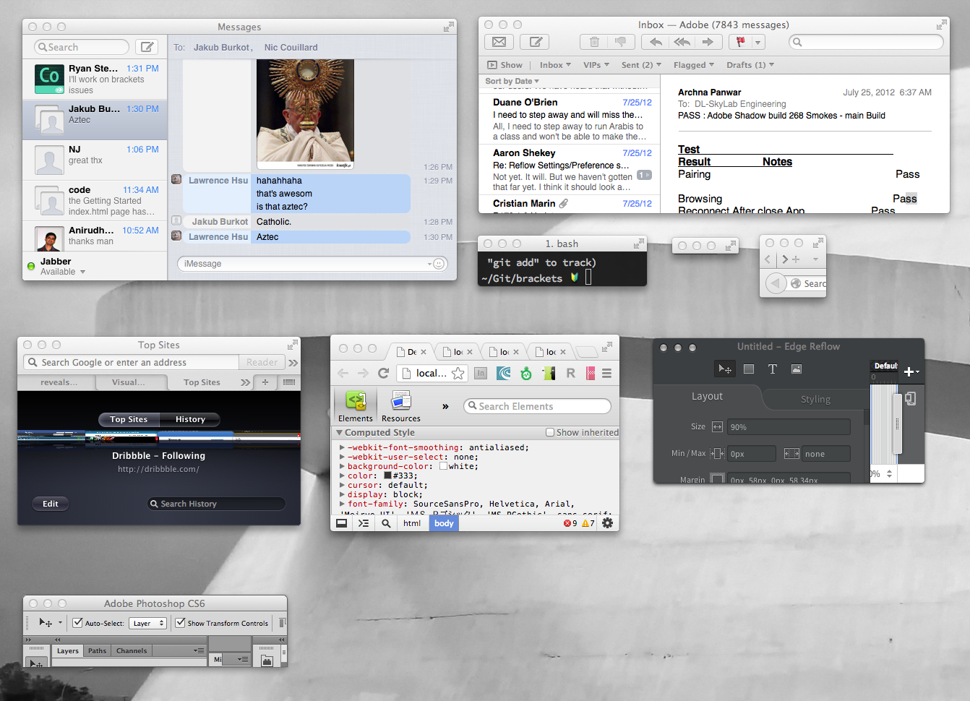Toggle Min width constraint icon in Reflow
Viewport: 970px width, 701px height.
(717, 454)
